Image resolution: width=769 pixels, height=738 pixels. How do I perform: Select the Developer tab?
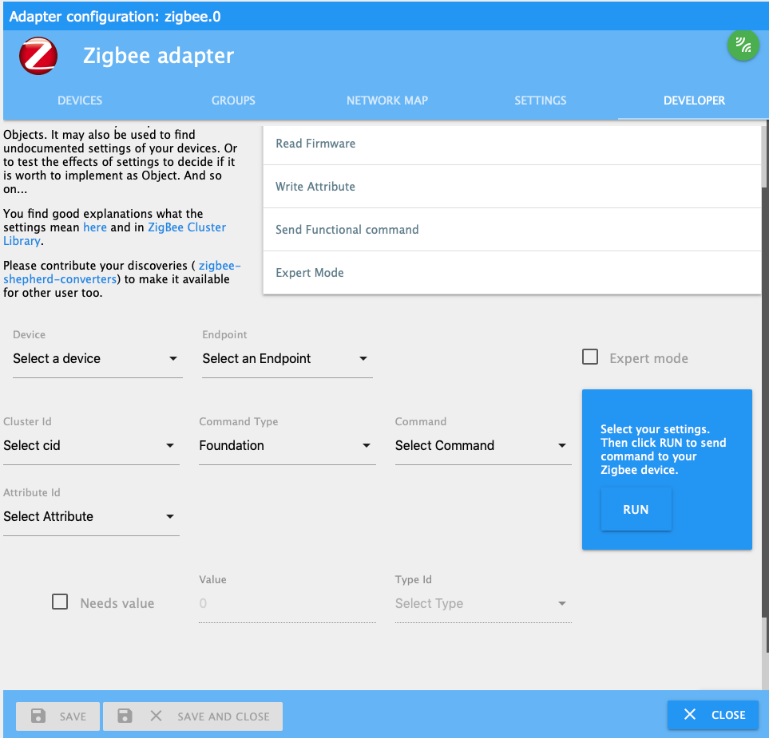(x=694, y=101)
